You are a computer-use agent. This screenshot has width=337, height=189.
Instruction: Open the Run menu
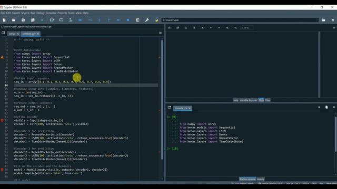coord(33,13)
